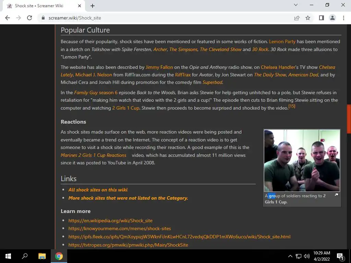This screenshot has height=263, width=351.
Task: Click the Chelsea Lately link
Action: pos(327,67)
